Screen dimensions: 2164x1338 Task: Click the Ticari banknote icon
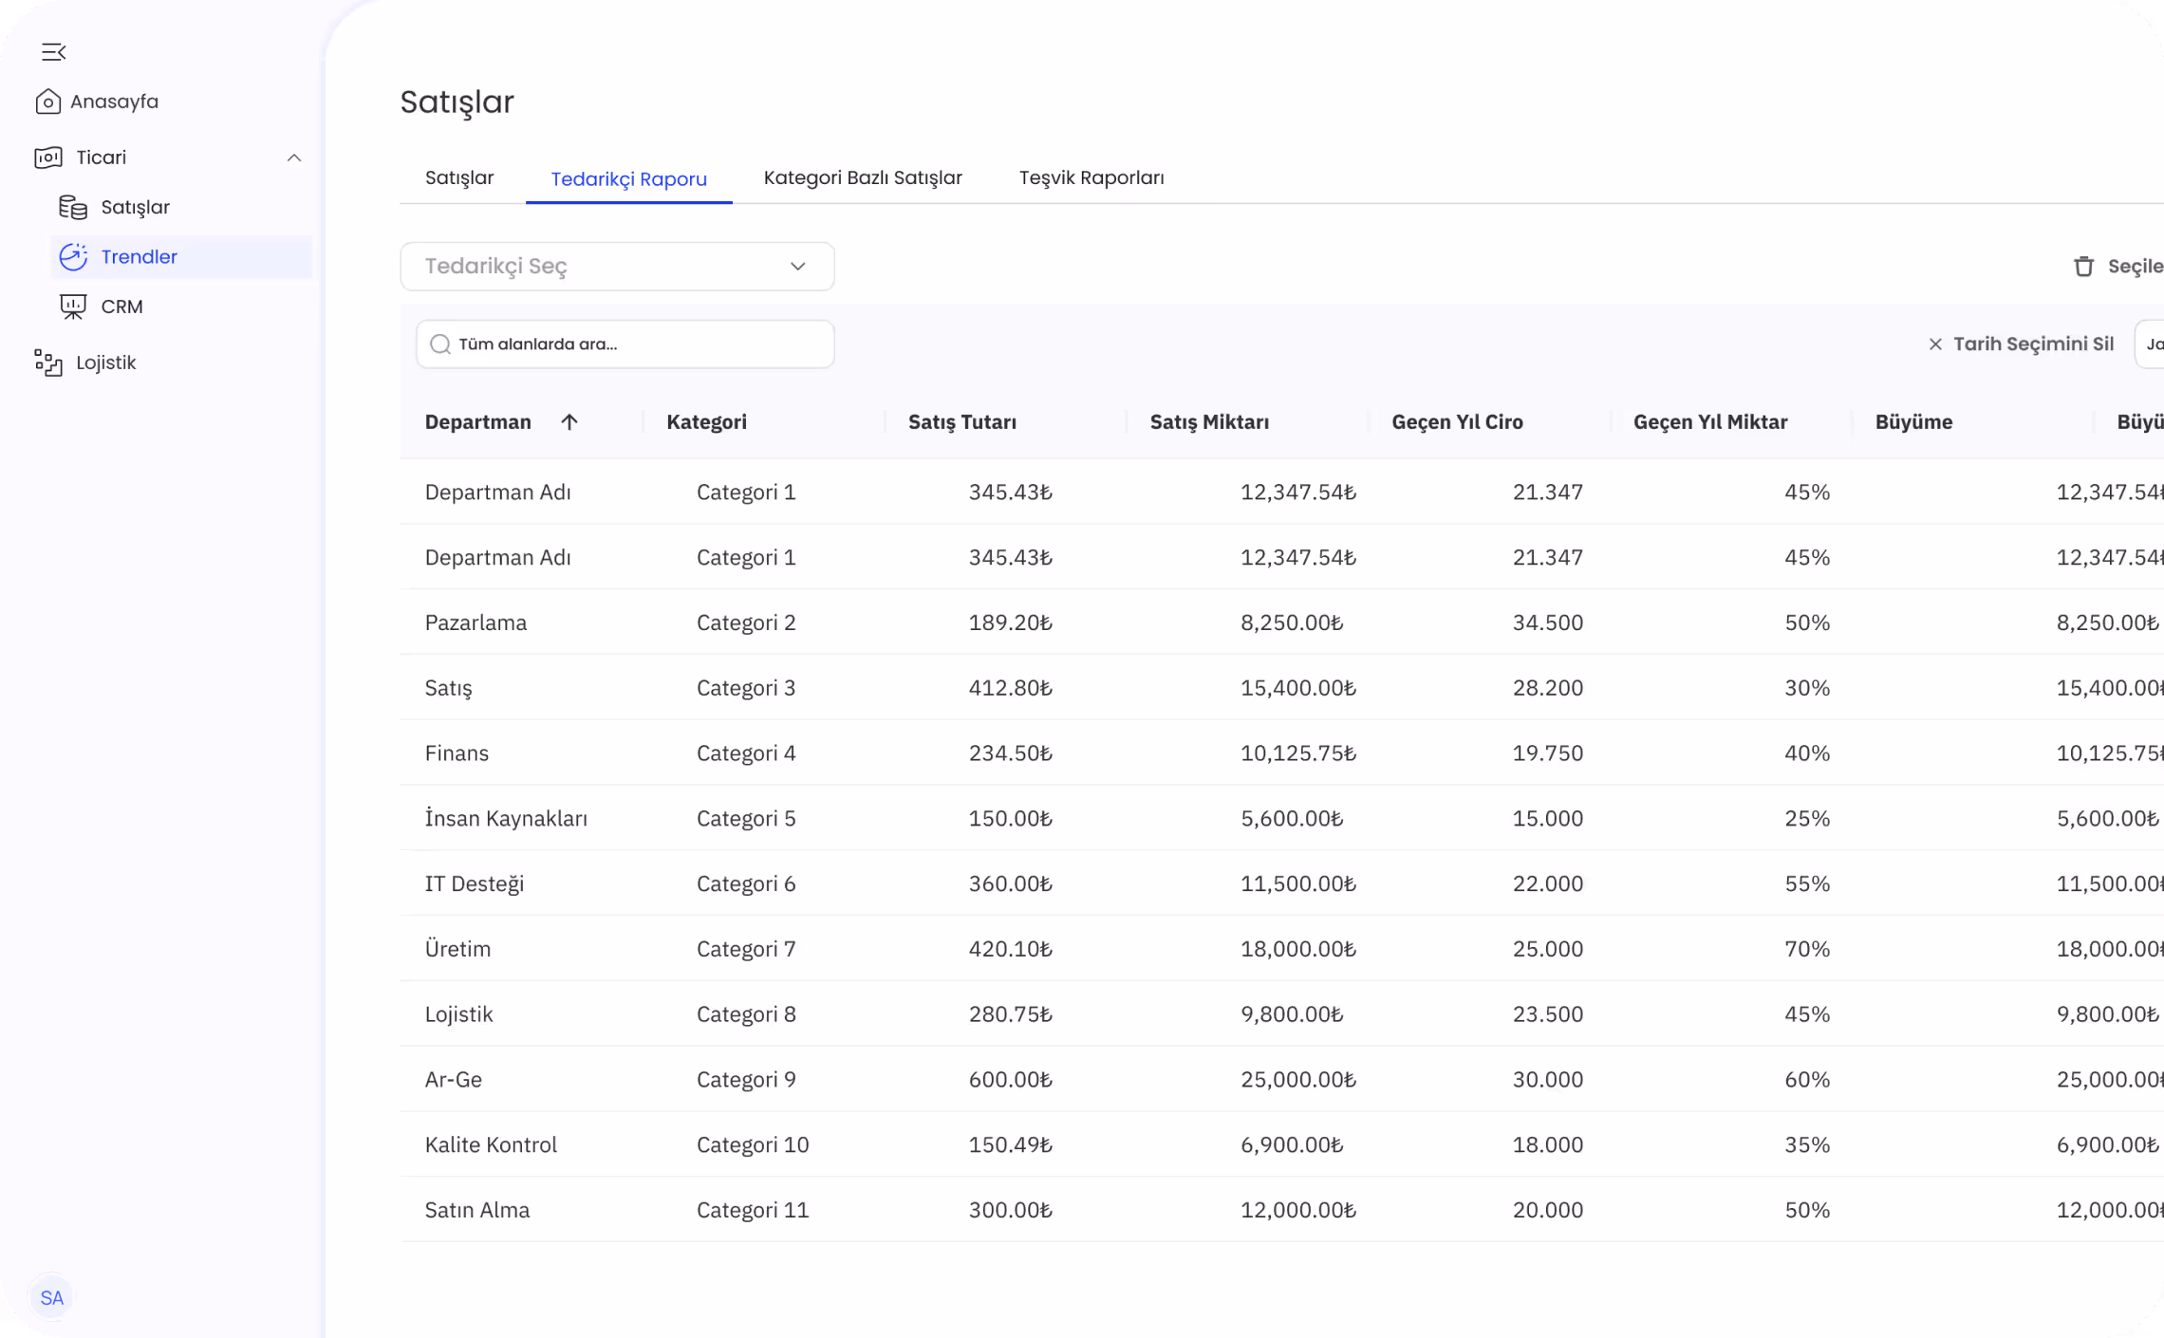(48, 158)
